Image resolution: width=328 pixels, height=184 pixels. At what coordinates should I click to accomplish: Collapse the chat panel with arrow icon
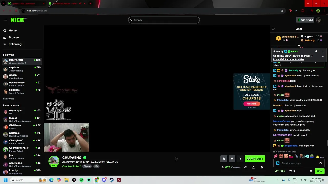pos(273,29)
